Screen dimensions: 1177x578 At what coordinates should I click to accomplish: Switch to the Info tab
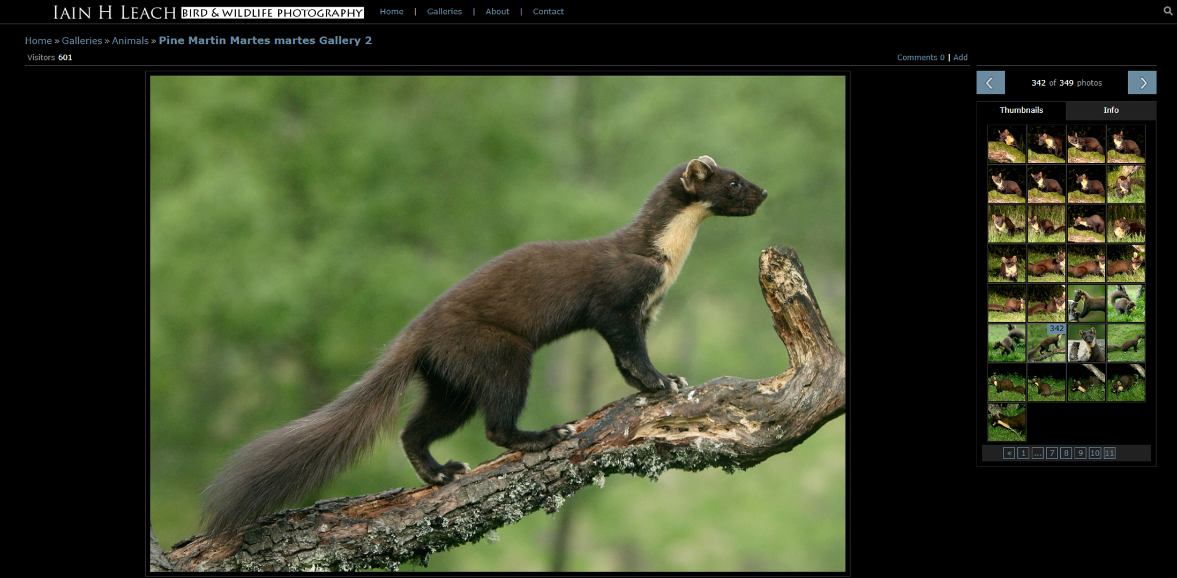1111,110
